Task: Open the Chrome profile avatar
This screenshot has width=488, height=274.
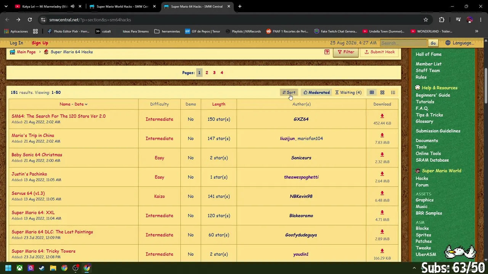Action: (470, 20)
